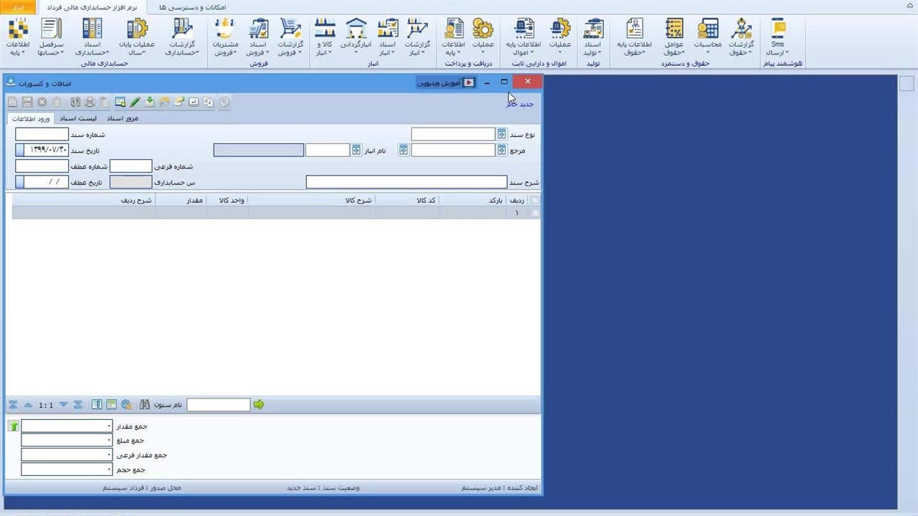Click the آموزش ویدیویی video tutorial button
The width and height of the screenshot is (918, 516).
point(446,82)
